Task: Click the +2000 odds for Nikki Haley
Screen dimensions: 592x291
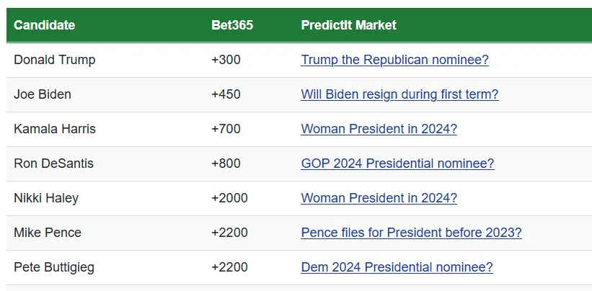Action: pyautogui.click(x=229, y=198)
